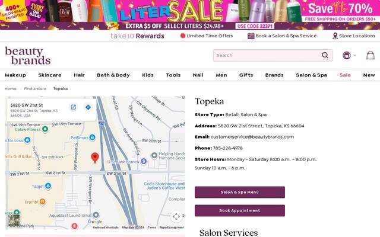The height and width of the screenshot is (237, 380).
Task: Open the Brands menu
Action: (x=274, y=75)
